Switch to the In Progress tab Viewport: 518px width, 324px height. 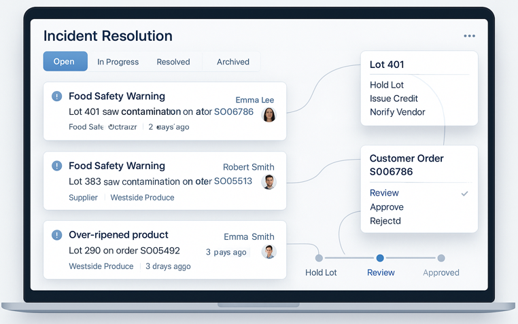[118, 62]
